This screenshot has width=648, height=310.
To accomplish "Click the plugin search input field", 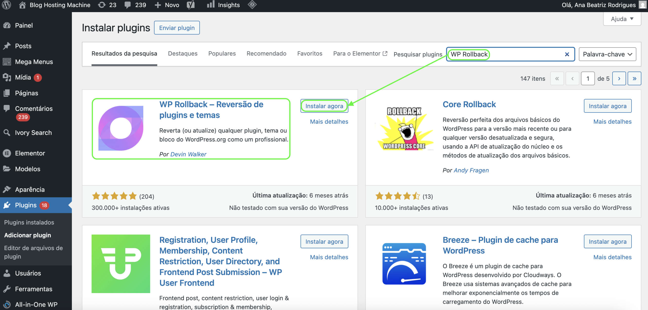I will click(511, 54).
